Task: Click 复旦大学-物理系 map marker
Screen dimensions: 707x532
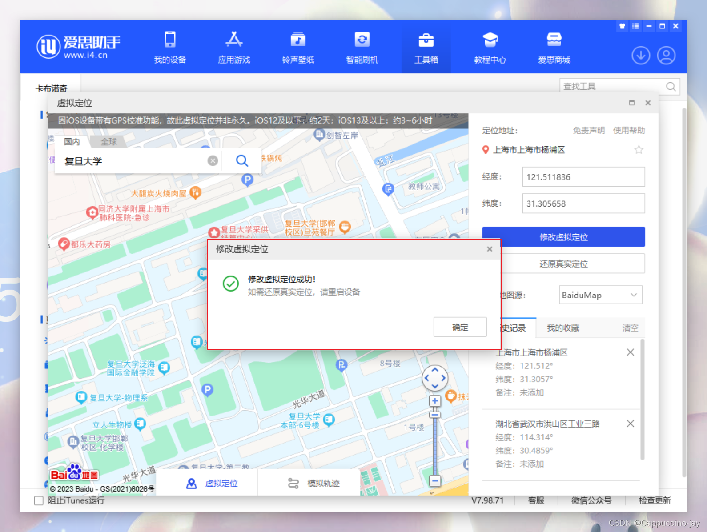Action: (80, 397)
